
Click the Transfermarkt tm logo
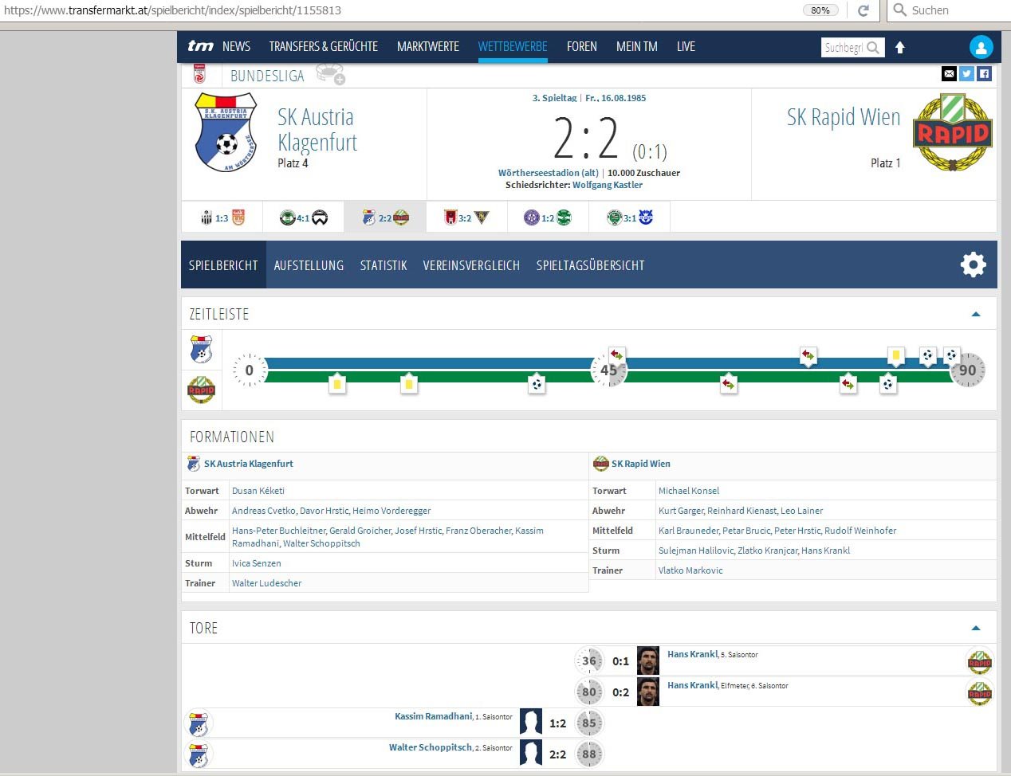pos(200,46)
